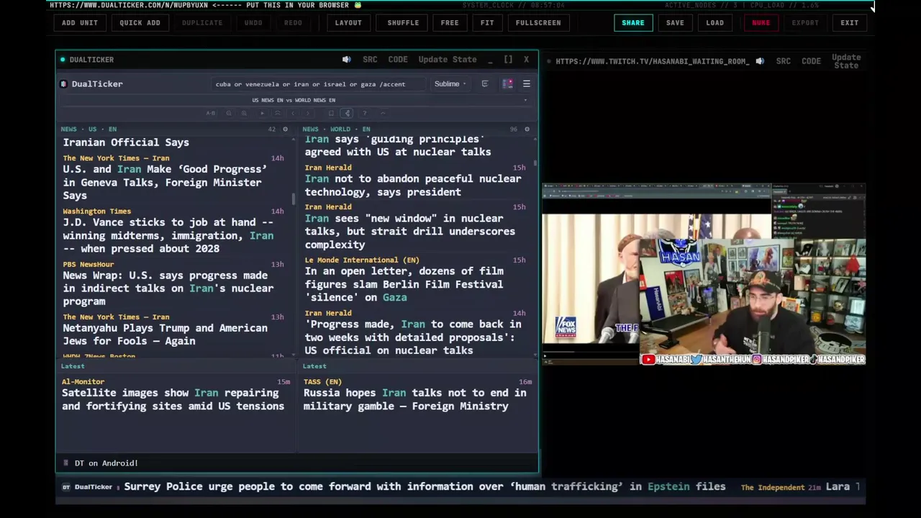Click UNDO in the top bar
The height and width of the screenshot is (518, 921).
pyautogui.click(x=253, y=23)
